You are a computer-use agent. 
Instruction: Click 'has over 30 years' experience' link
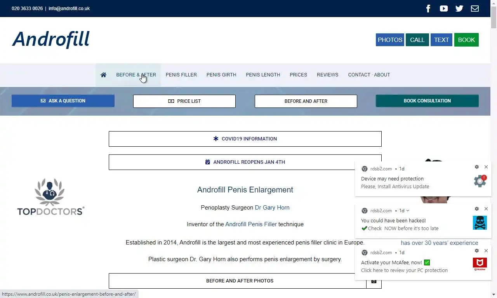(x=440, y=243)
